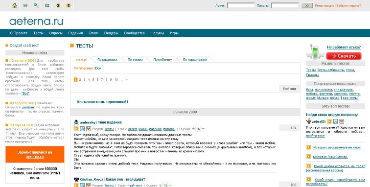Open 'рейтинг' link in site news
370x187 pixels.
coord(28,107)
